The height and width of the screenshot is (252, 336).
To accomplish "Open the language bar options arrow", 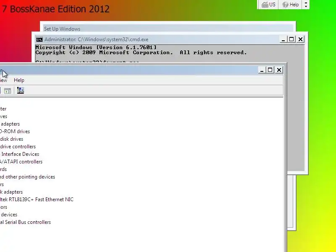I will point(306,5).
